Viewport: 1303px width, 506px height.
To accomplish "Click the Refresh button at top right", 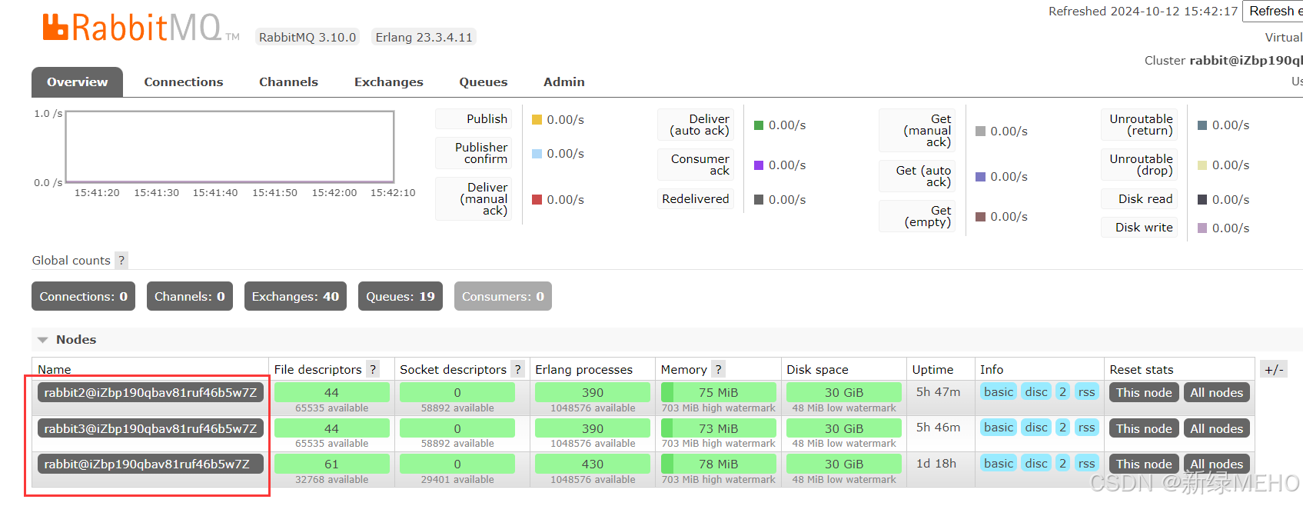I will click(1274, 12).
